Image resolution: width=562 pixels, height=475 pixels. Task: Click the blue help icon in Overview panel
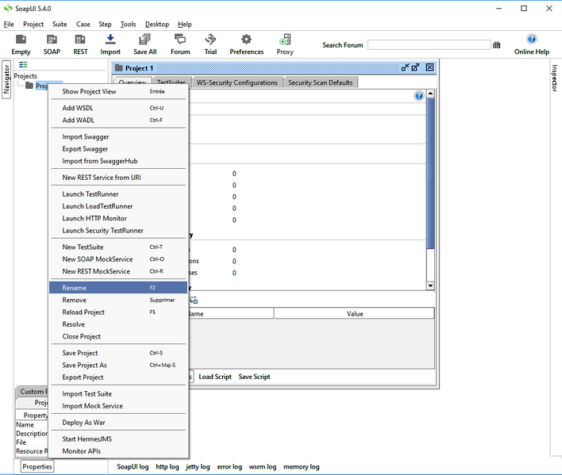[418, 96]
